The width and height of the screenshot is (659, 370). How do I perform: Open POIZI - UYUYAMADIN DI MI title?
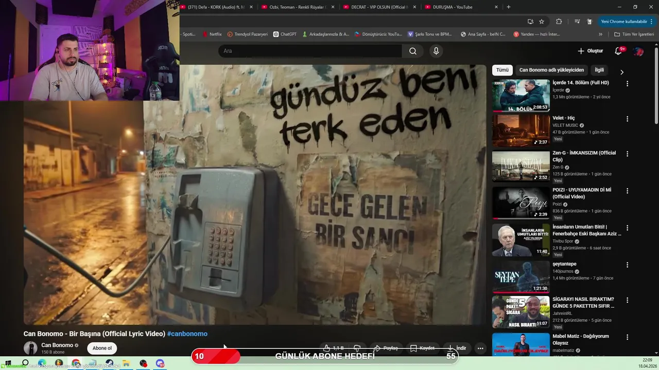point(582,193)
